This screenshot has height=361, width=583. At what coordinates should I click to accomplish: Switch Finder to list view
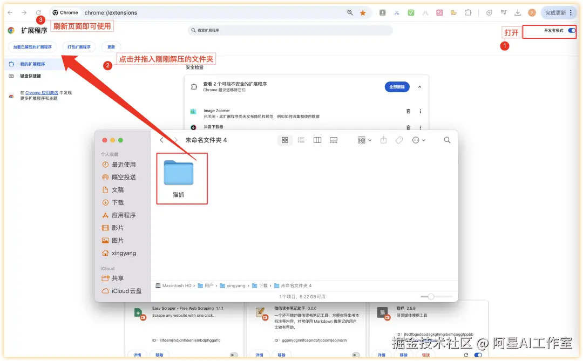(301, 140)
